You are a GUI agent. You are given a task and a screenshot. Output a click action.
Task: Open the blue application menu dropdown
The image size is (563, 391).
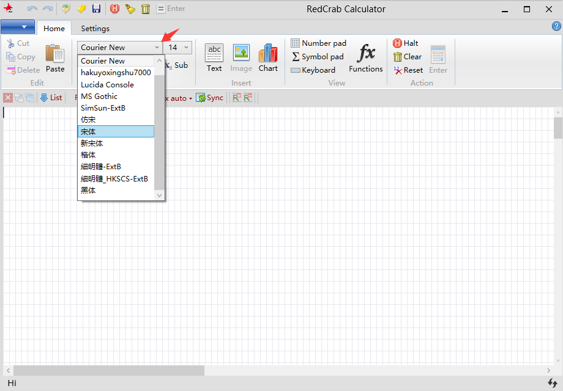[x=17, y=27]
